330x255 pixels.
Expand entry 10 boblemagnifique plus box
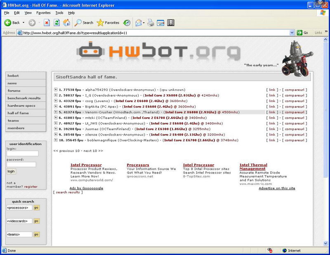pyautogui.click(x=56, y=140)
